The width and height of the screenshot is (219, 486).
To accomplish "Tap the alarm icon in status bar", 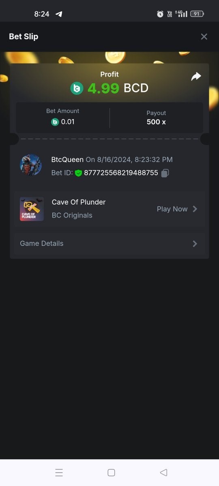I will 160,14.
